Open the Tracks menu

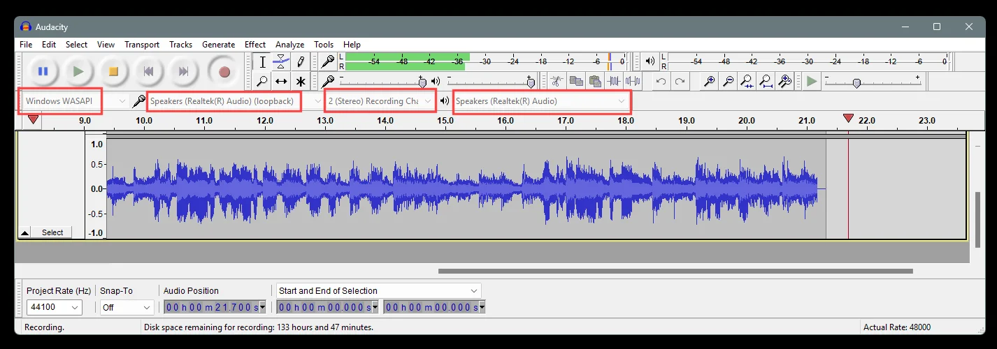pyautogui.click(x=180, y=44)
